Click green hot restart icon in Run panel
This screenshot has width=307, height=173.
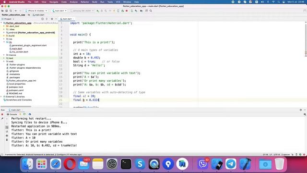(24, 114)
